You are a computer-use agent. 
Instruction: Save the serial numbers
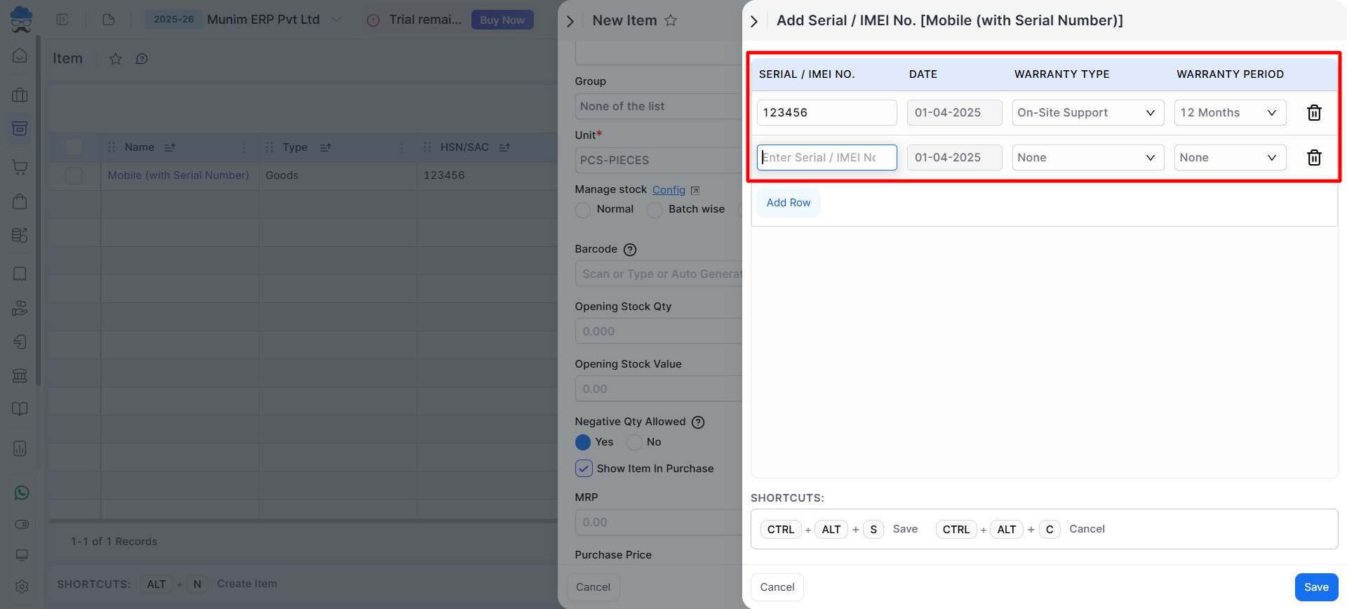point(1316,587)
